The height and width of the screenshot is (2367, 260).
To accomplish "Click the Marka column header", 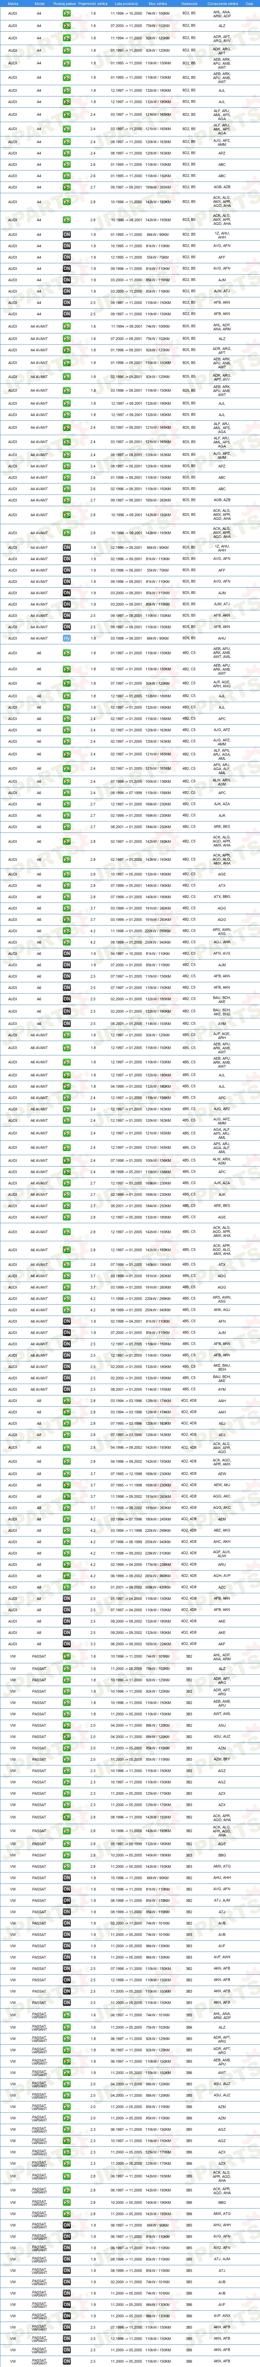I will 13,4.
